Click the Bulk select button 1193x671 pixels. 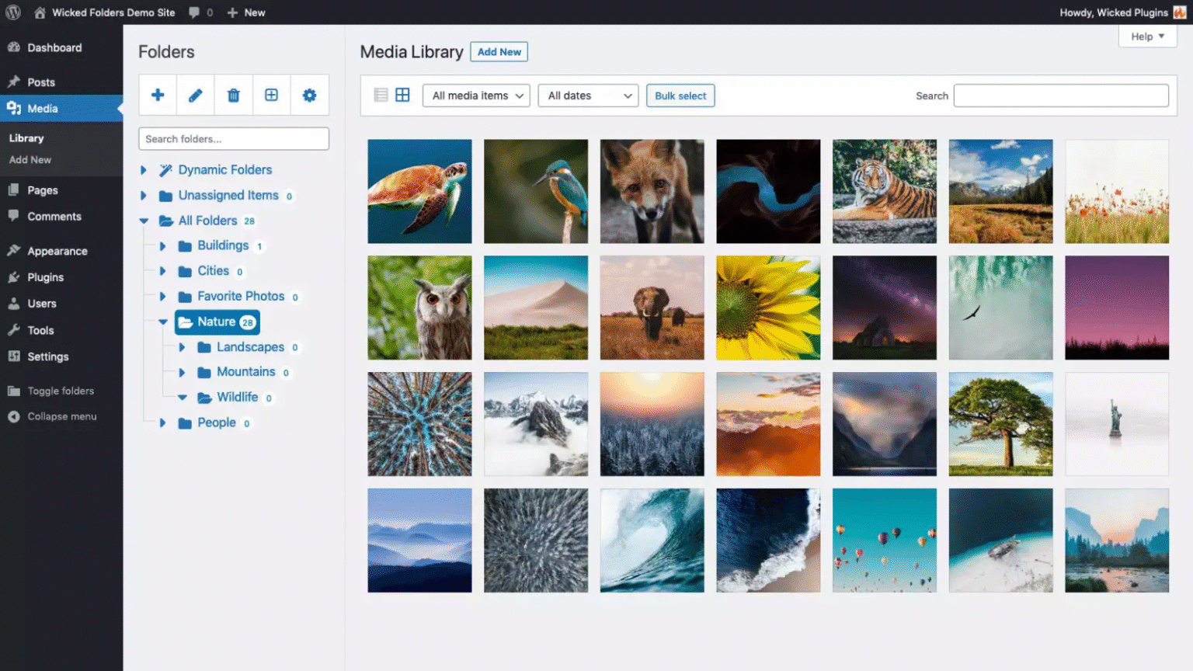point(680,96)
